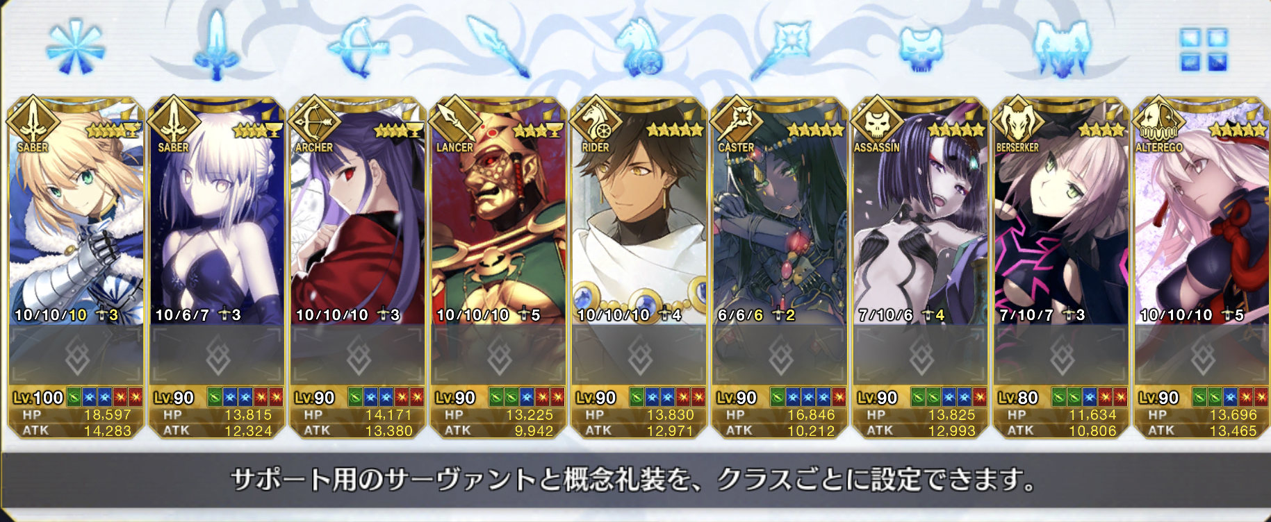
Task: Choose the Archer support servant card
Action: tap(357, 268)
